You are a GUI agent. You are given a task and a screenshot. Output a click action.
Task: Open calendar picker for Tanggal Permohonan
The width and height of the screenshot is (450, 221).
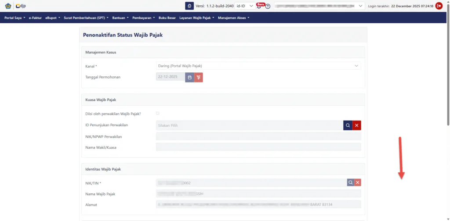click(189, 77)
